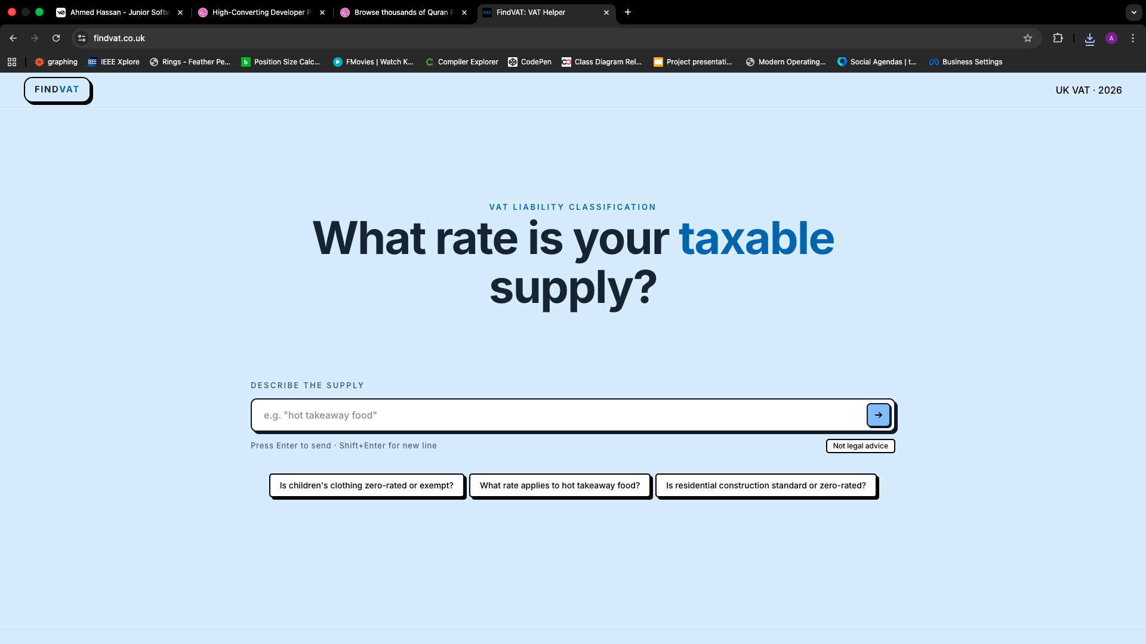Expand the tab search dropdown arrow

pos(1133,12)
